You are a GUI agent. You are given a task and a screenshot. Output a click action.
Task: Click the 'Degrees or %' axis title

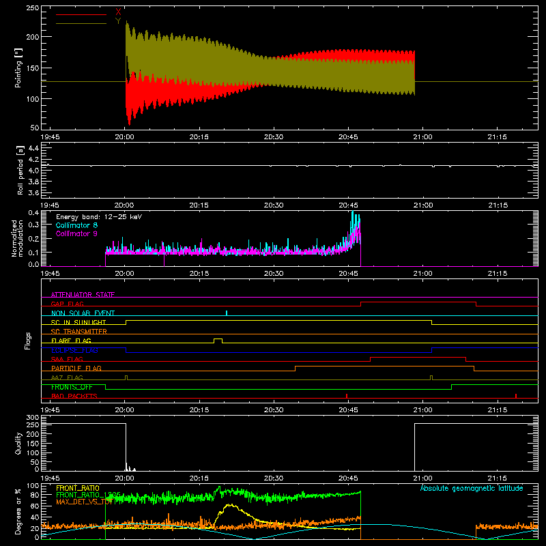pos(18,511)
